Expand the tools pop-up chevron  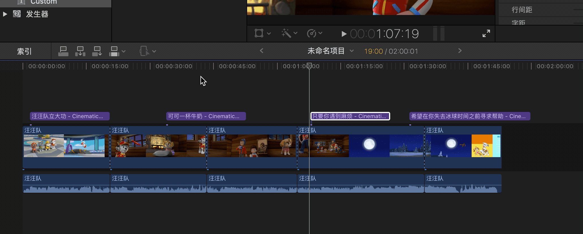tap(154, 51)
